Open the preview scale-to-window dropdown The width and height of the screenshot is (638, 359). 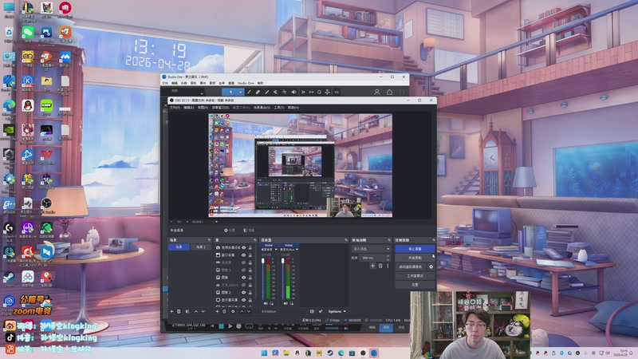[x=216, y=222]
